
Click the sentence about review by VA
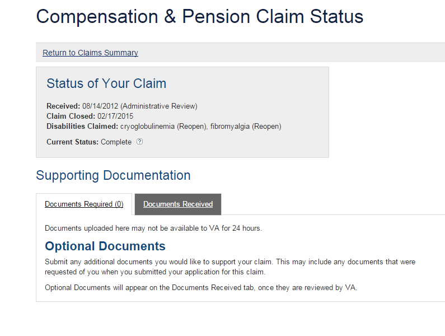pyautogui.click(x=200, y=287)
